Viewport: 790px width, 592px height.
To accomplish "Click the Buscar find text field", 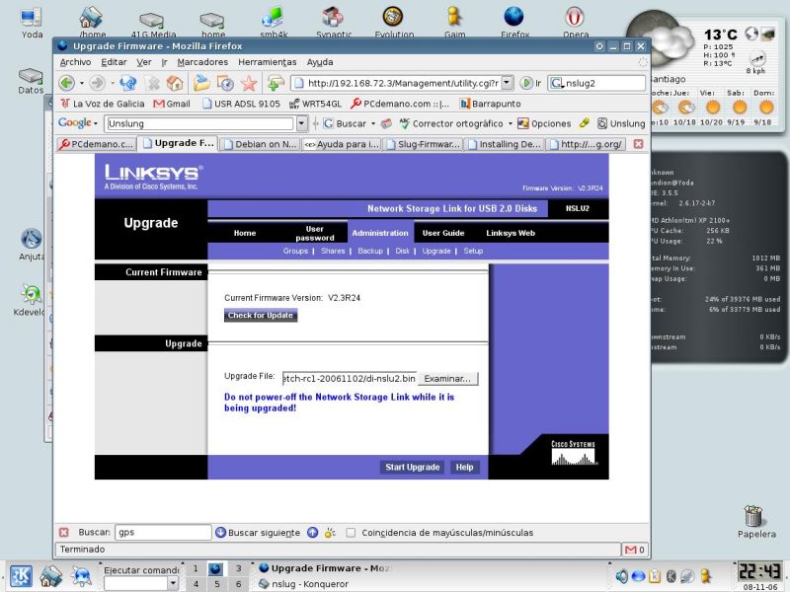I will [163, 532].
